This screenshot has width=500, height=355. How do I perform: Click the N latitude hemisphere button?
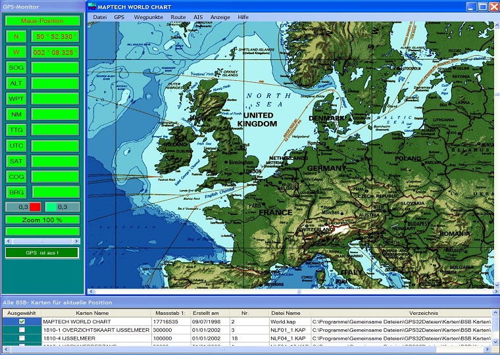tap(16, 37)
